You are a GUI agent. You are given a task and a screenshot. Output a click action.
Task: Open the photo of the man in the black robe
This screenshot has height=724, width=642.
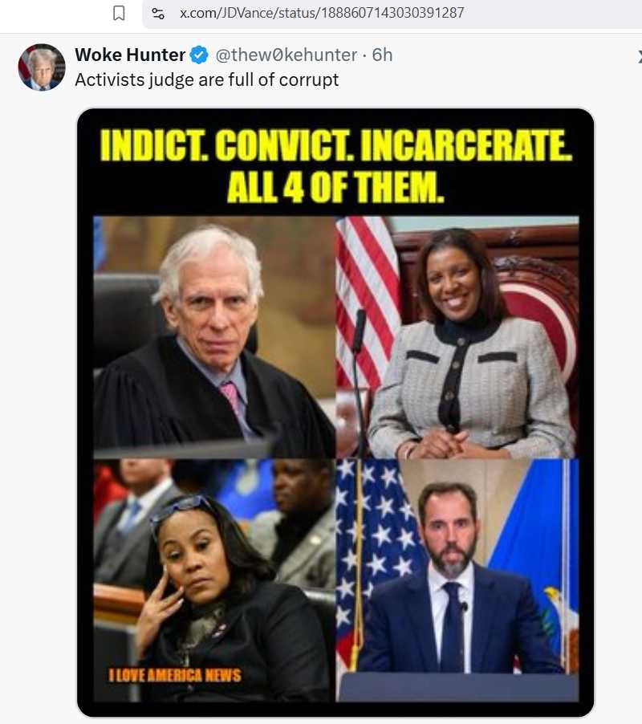pyautogui.click(x=214, y=337)
